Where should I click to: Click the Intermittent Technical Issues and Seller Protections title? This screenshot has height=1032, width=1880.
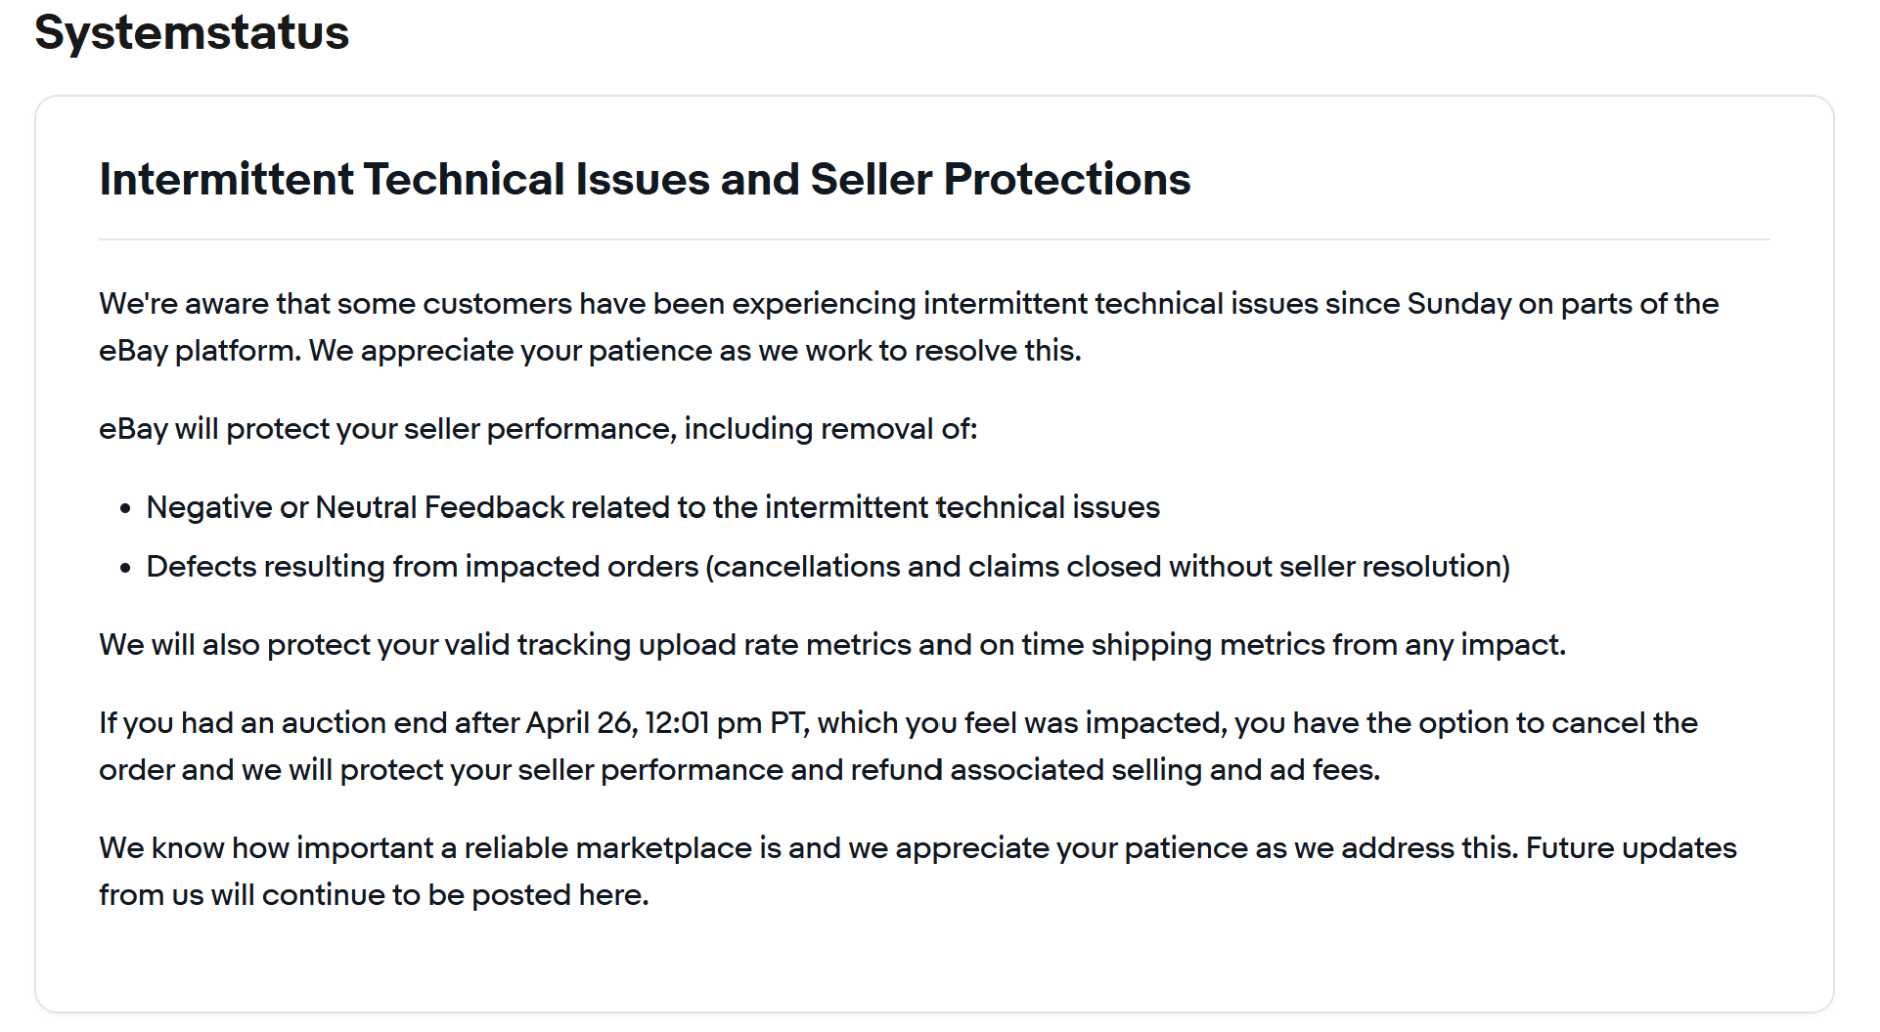(645, 180)
